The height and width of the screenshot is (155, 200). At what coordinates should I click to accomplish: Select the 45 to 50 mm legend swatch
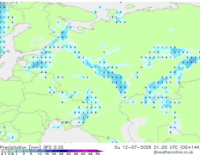click(93, 151)
